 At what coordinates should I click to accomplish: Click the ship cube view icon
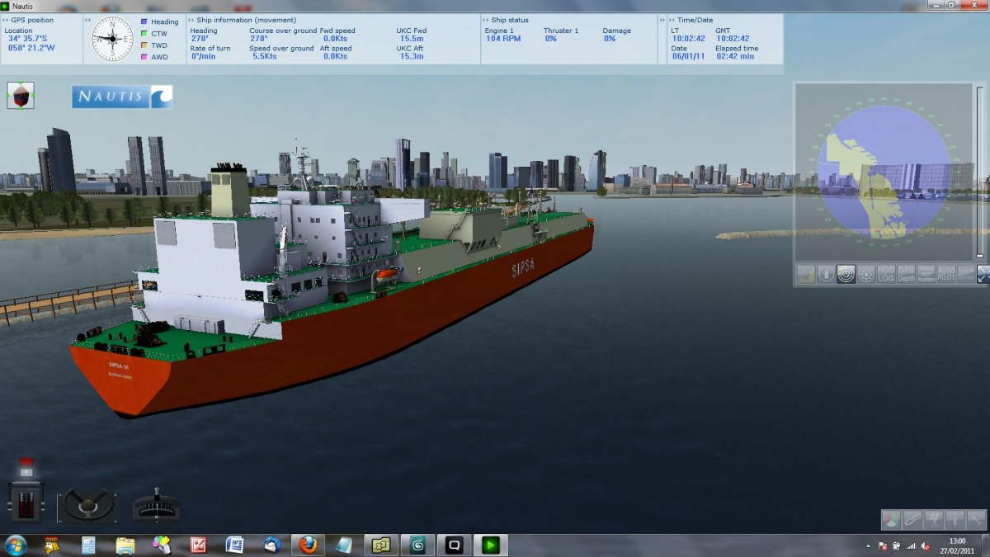pyautogui.click(x=21, y=95)
